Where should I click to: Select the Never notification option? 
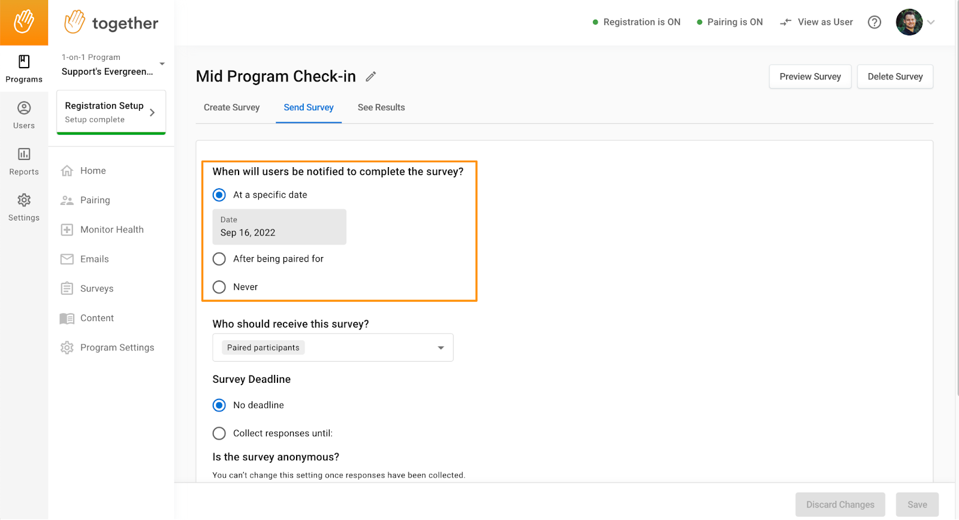coord(219,287)
